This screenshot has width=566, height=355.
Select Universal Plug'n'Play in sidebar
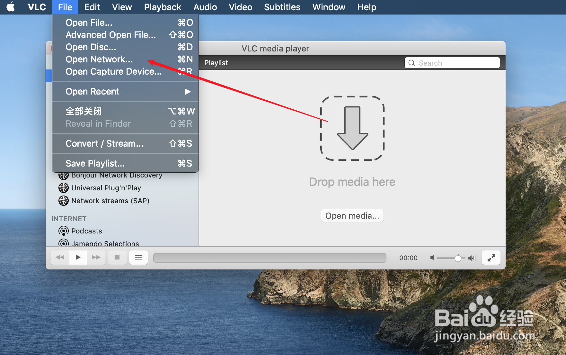106,188
